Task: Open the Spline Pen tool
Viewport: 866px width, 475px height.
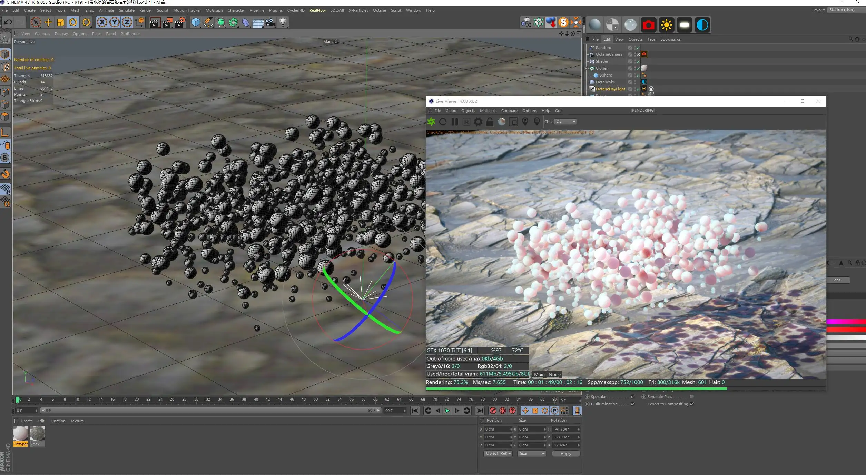Action: point(208,22)
